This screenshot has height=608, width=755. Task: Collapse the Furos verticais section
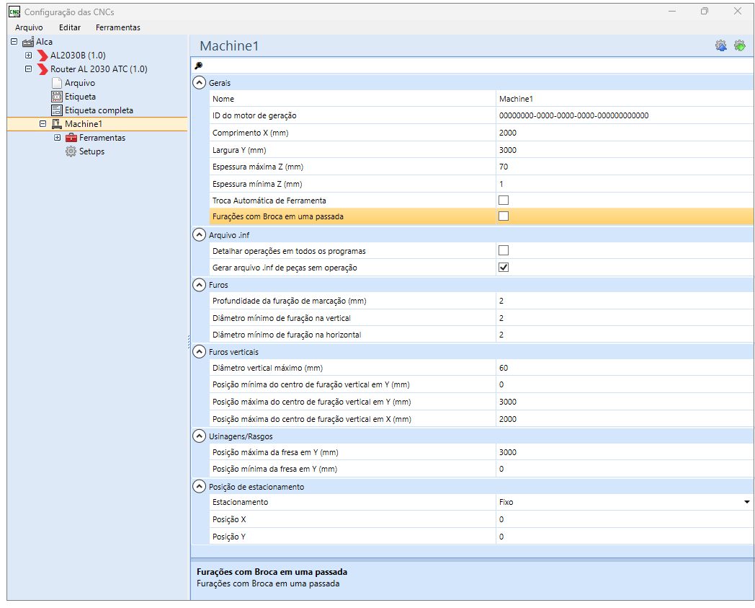(x=199, y=352)
